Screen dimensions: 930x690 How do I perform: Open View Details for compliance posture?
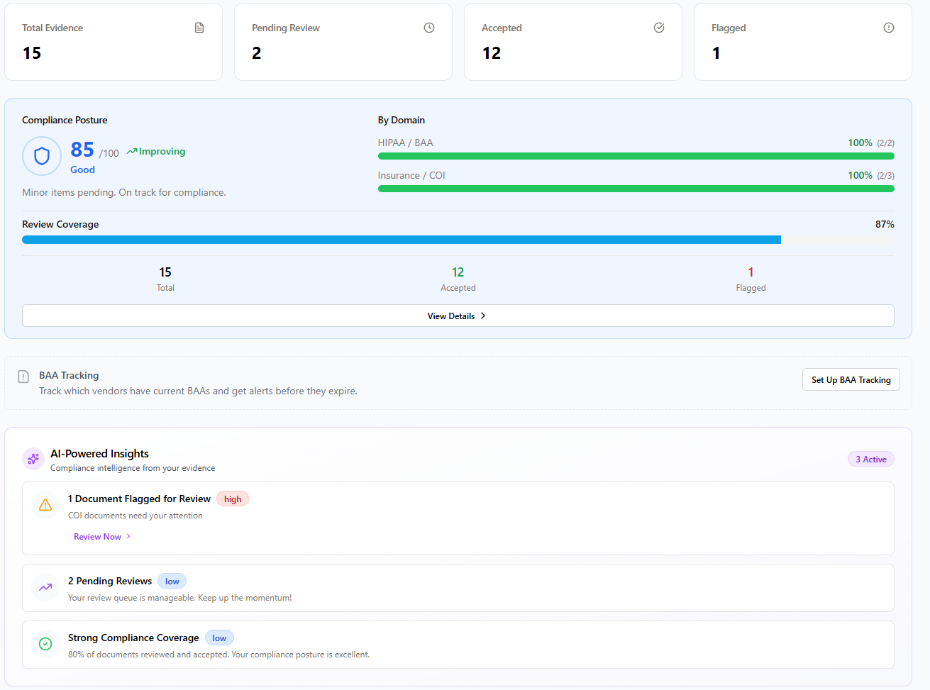click(458, 316)
